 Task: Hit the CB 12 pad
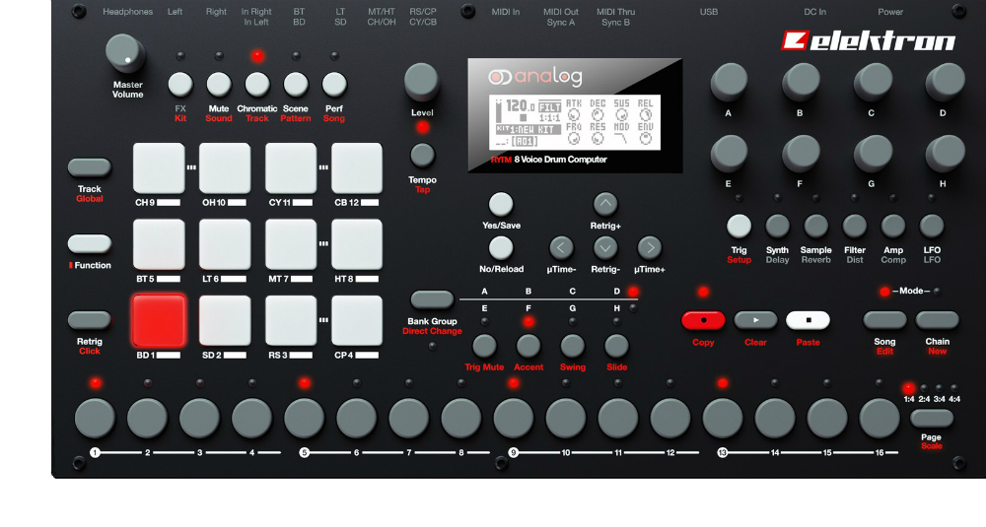357,167
